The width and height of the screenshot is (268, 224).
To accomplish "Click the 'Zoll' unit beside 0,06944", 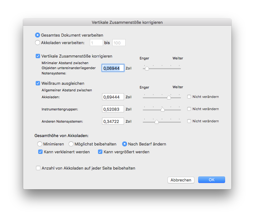I will tap(129, 68).
